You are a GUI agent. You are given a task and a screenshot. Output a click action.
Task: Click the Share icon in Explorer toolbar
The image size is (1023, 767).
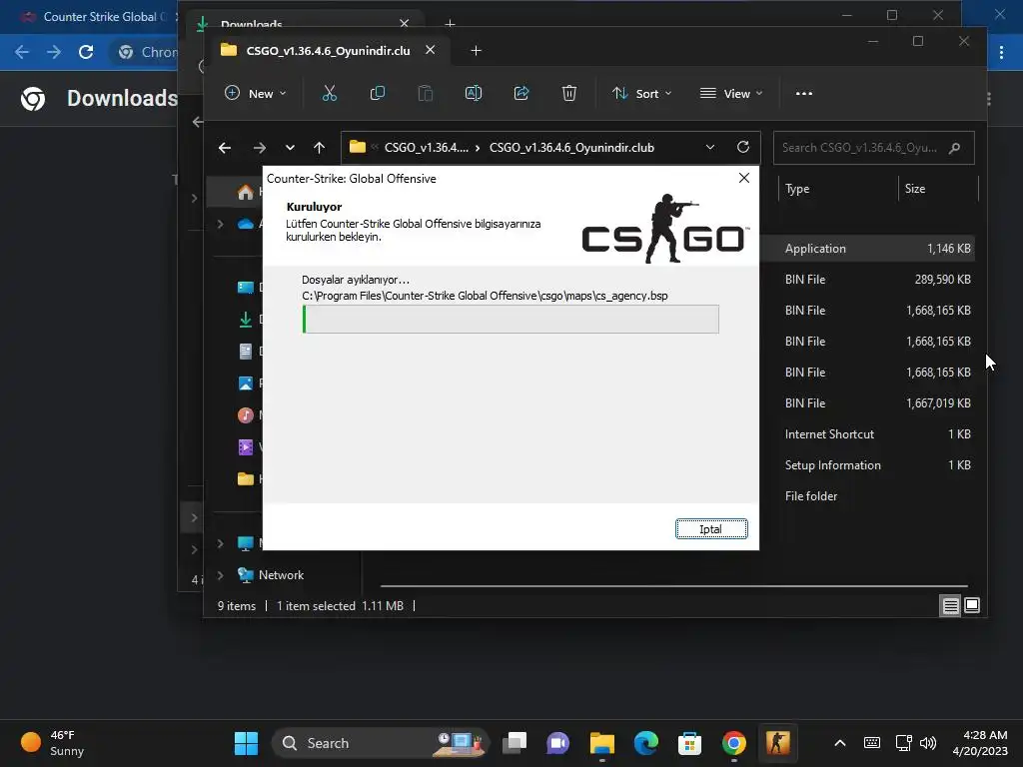click(521, 93)
